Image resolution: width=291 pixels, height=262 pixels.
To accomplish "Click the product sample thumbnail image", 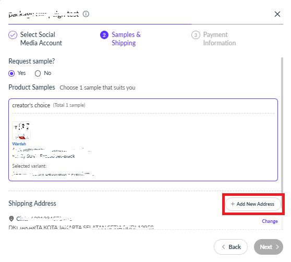I will 21,131.
